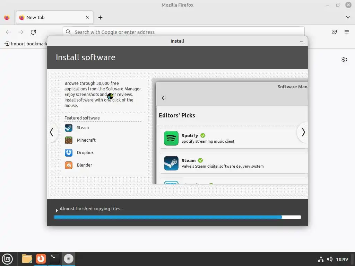355x266 pixels.
Task: Show previous installer slide
Action: (x=52, y=132)
